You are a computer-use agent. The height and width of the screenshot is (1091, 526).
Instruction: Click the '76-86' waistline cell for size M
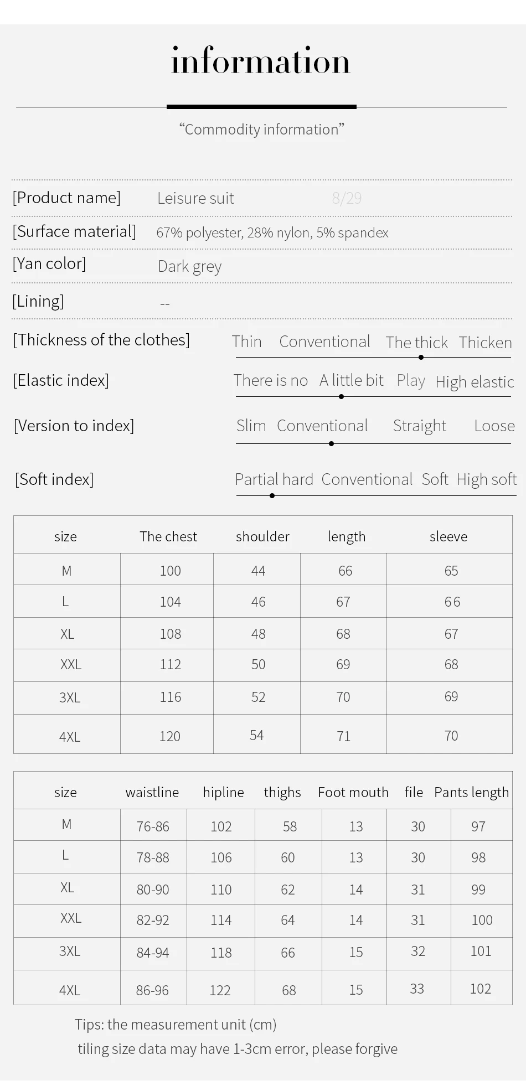153,826
